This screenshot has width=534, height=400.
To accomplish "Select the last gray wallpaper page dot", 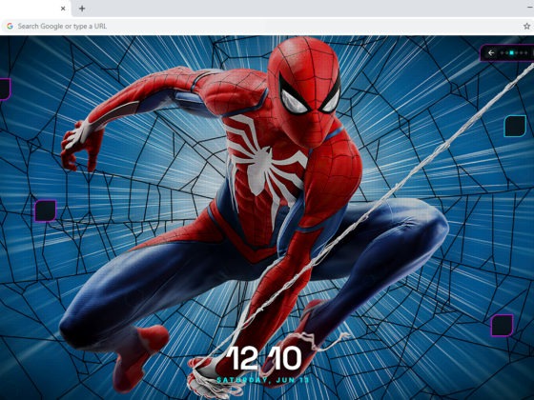I will click(525, 52).
